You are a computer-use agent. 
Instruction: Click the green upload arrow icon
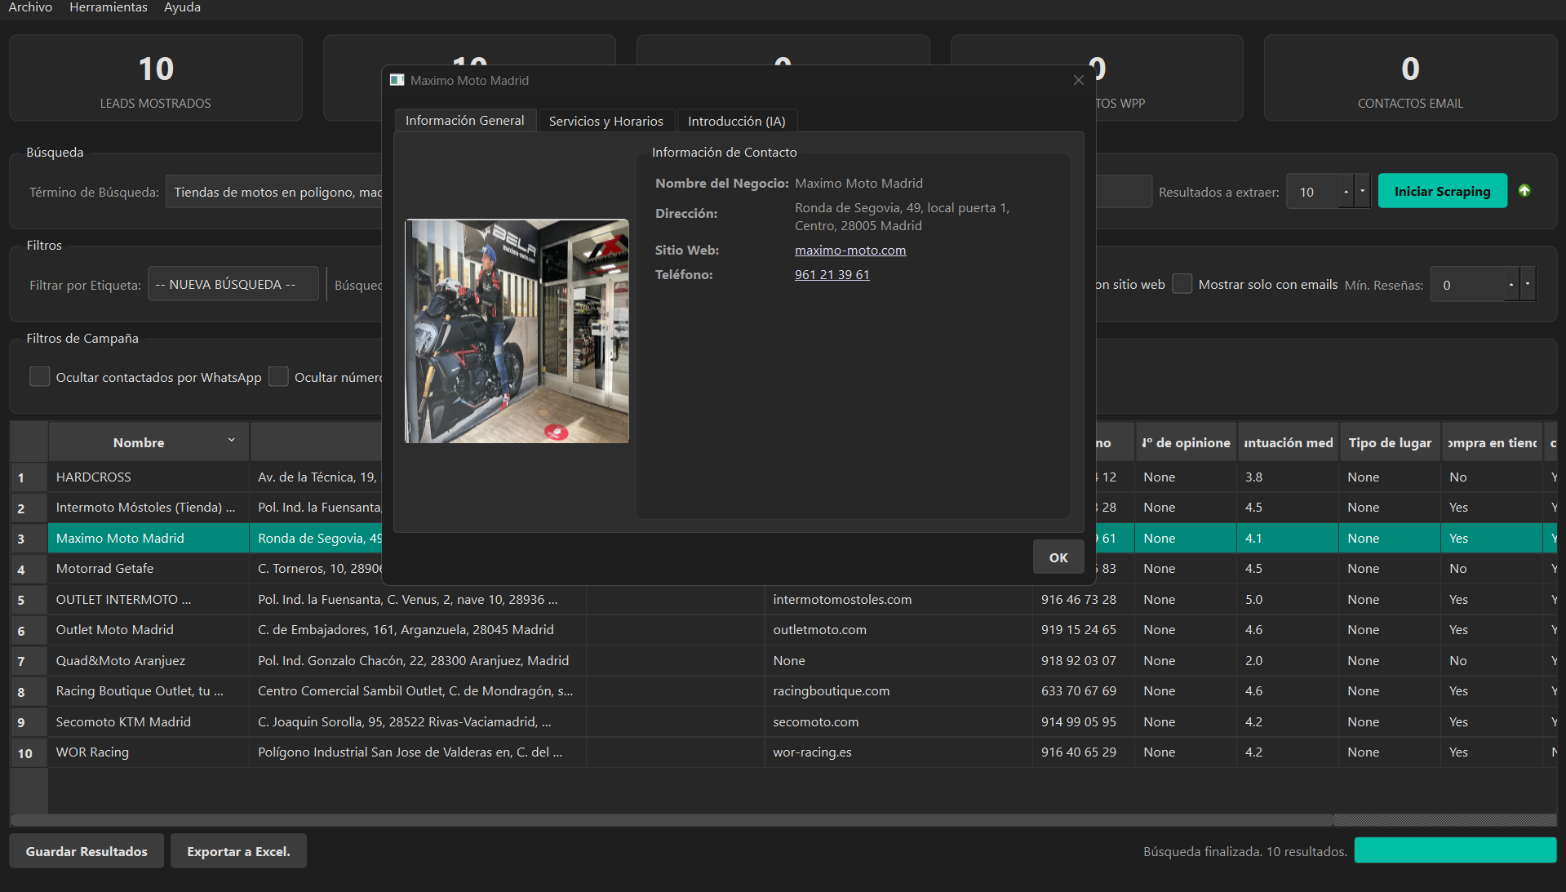1524,191
